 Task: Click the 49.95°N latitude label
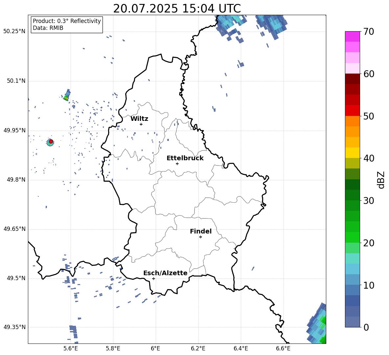[14, 130]
